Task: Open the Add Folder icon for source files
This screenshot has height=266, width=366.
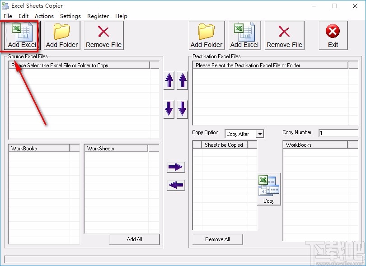Action: pos(62,35)
